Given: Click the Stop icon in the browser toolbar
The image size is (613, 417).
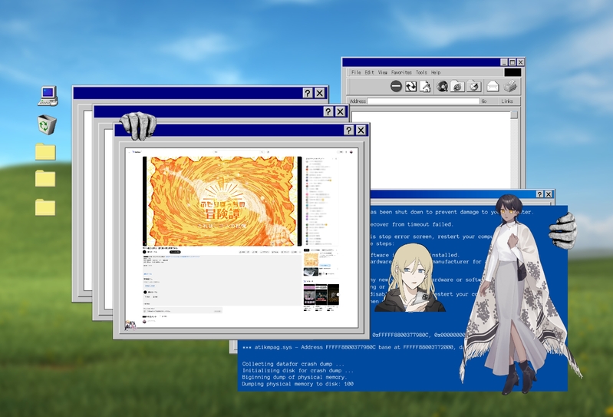Looking at the screenshot, I should click(x=396, y=87).
